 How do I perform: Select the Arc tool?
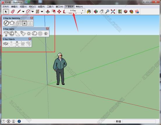[x=28, y=11]
